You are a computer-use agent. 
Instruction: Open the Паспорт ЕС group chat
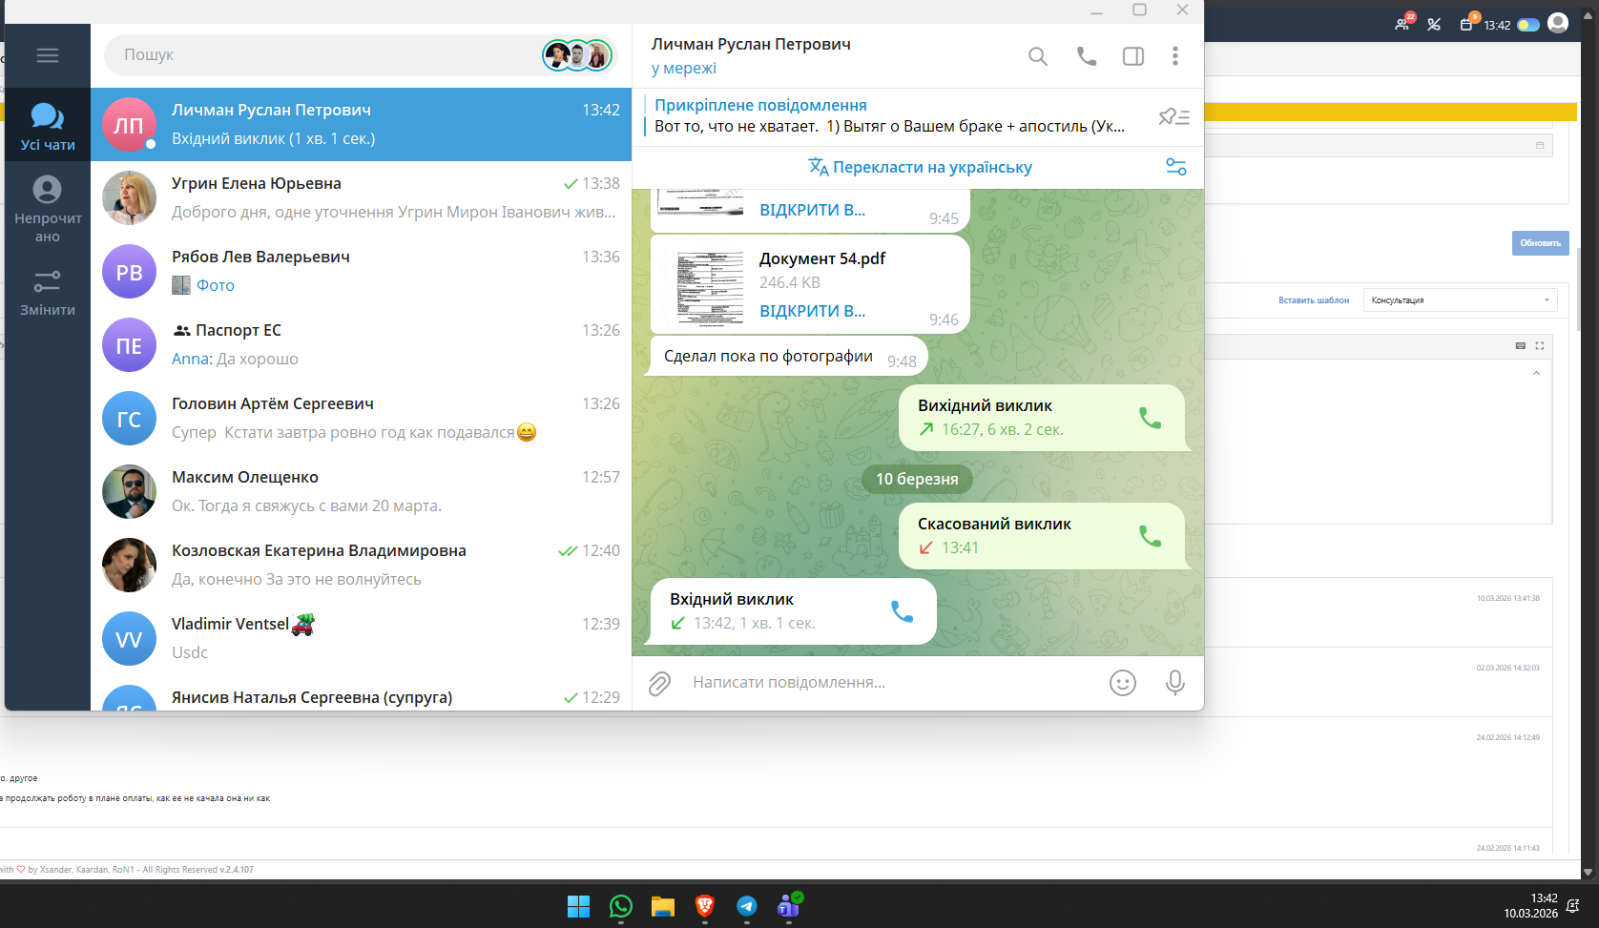click(x=362, y=345)
